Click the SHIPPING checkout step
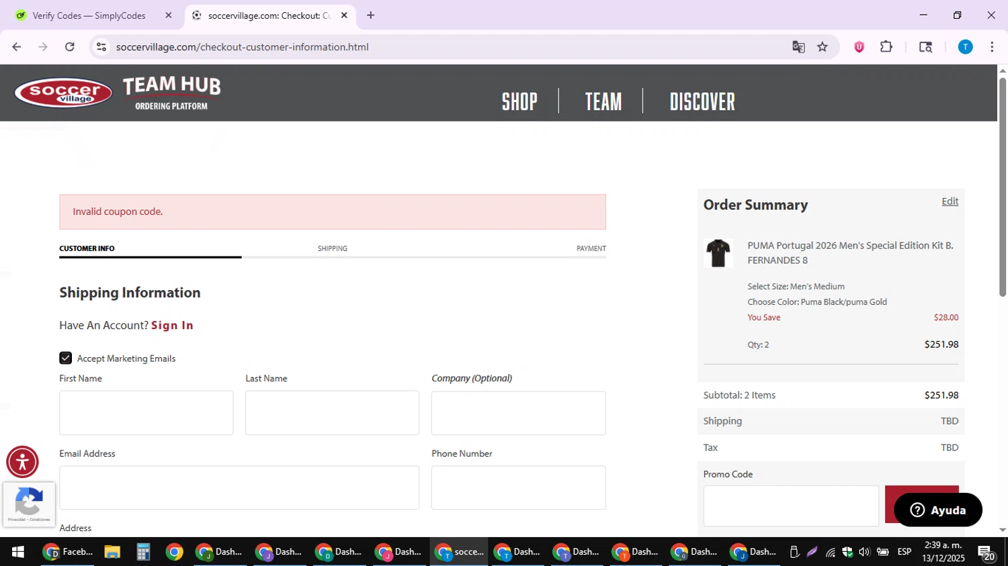The width and height of the screenshot is (1008, 566). (333, 248)
